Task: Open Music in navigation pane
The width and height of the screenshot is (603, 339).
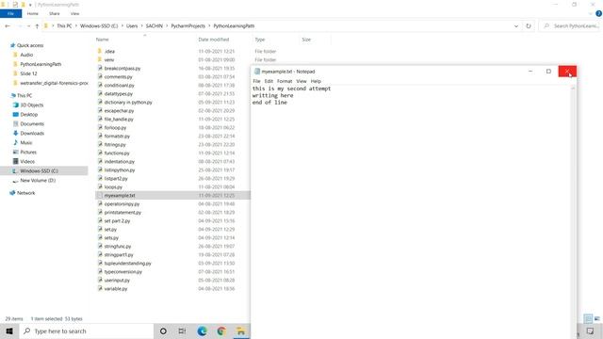Action: (26, 142)
